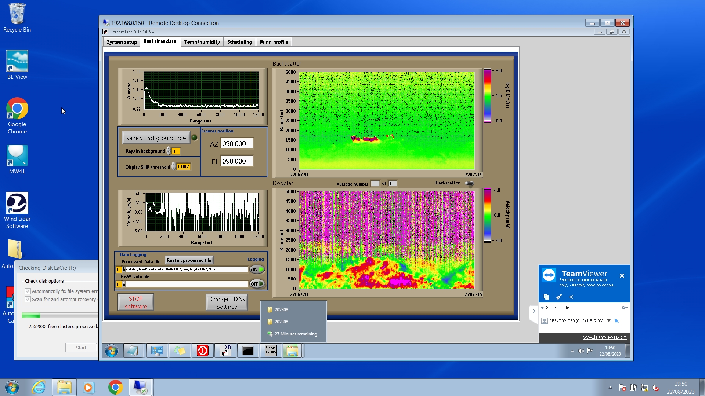Click the Check Disk progress bar
The width and height of the screenshot is (705, 396).
click(59, 315)
